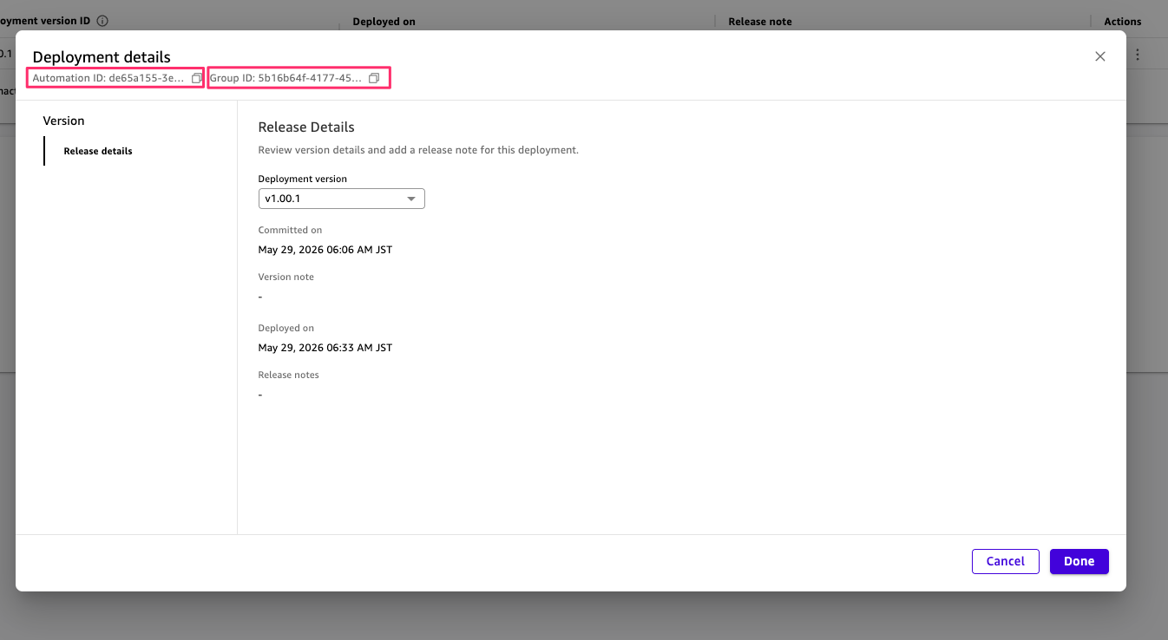
Task: Copy the Automation ID value
Action: coord(196,78)
